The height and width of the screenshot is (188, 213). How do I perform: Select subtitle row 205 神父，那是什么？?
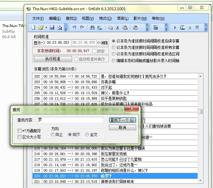(x=115, y=93)
